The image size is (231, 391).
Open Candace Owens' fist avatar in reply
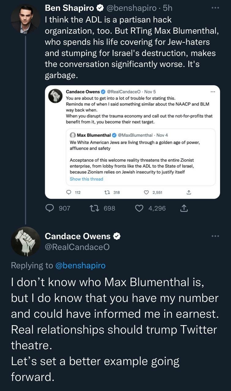[25, 241]
